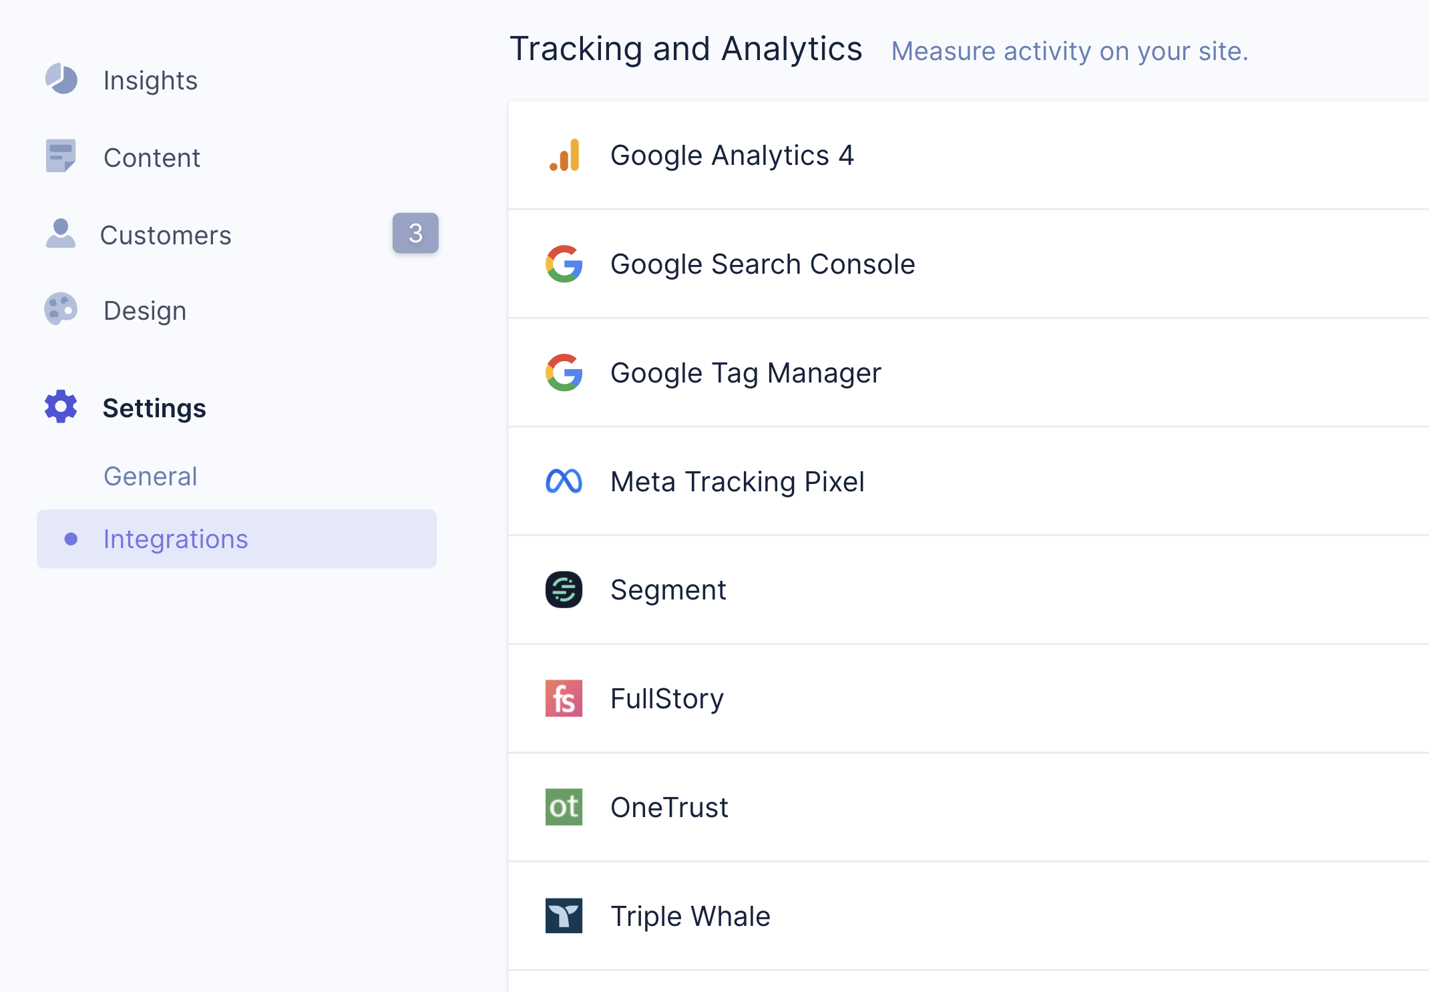Select the General settings submenu
The width and height of the screenshot is (1429, 992).
[151, 477]
